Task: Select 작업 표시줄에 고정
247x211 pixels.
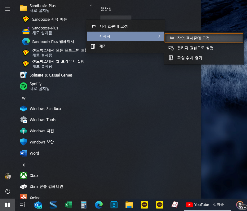Action: tap(204, 38)
